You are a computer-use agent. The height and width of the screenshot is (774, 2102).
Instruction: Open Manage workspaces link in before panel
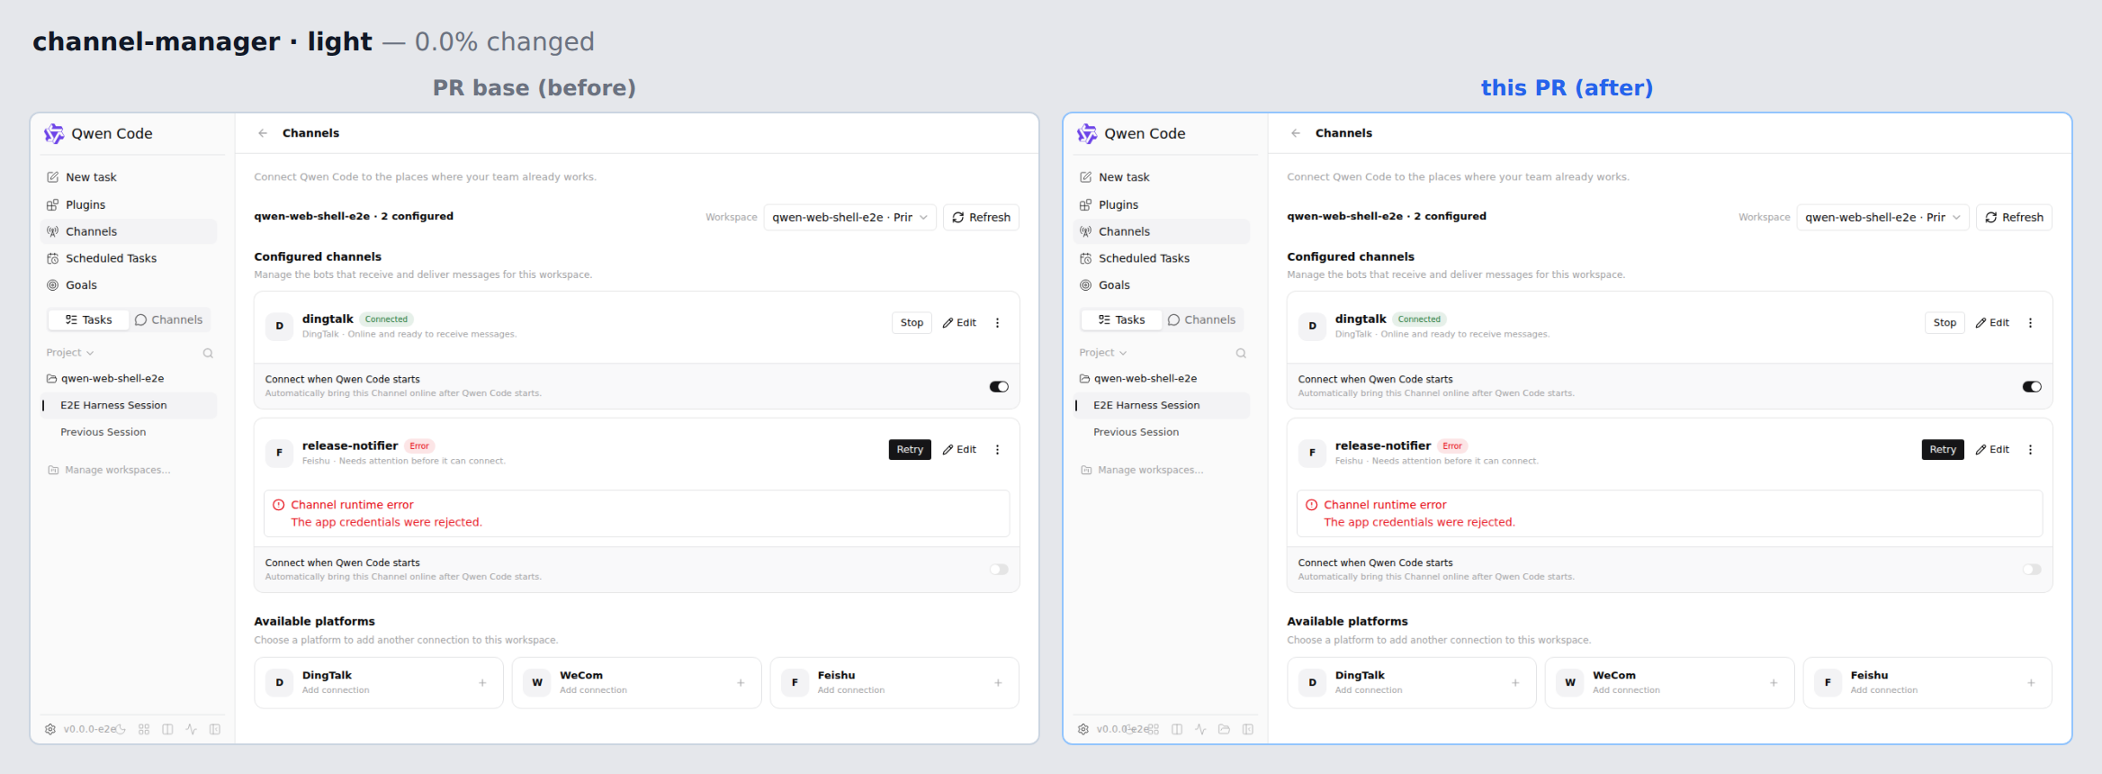point(109,470)
